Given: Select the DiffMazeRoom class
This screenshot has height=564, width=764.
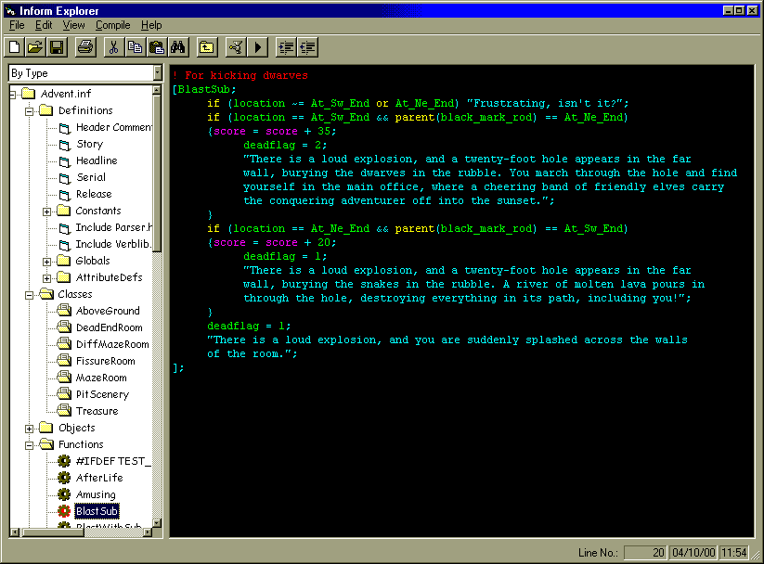Looking at the screenshot, I should (112, 344).
